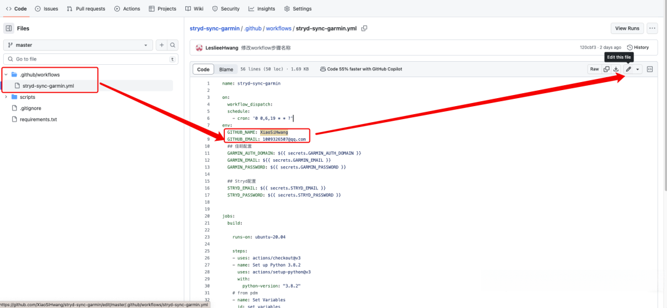Open the Issues tab

click(46, 9)
